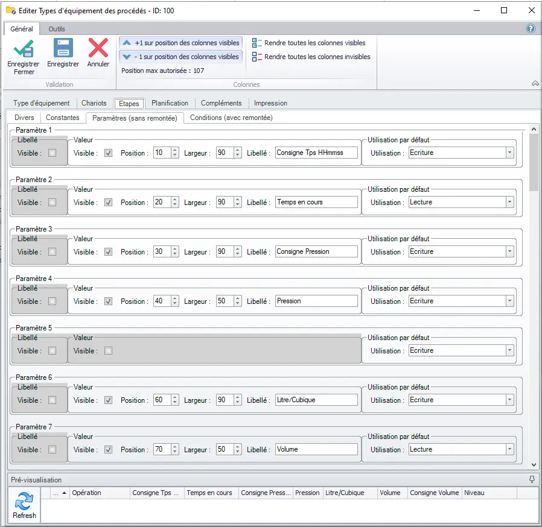Select the Général ribbon tab
542x527 pixels.
[22, 29]
